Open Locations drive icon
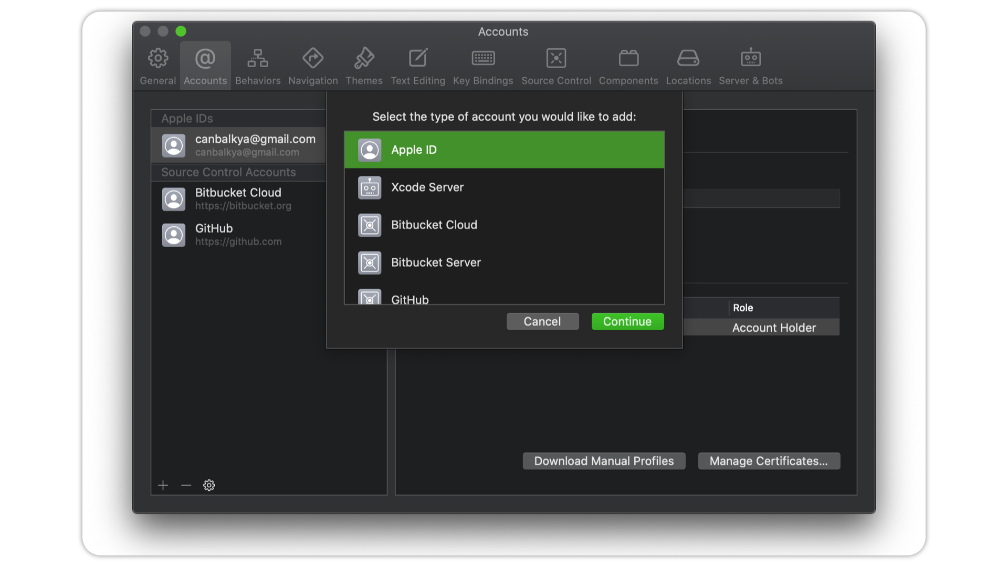The image size is (1008, 567). (x=688, y=58)
